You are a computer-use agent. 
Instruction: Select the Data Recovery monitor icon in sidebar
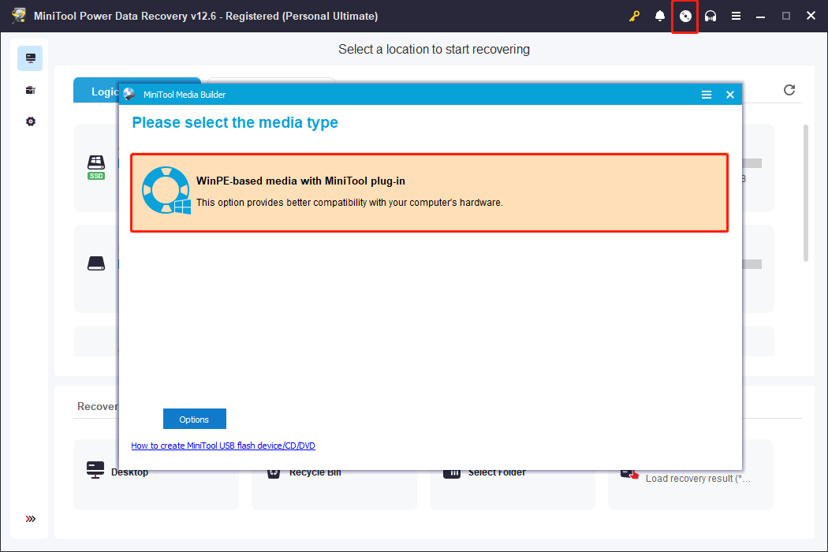30,58
